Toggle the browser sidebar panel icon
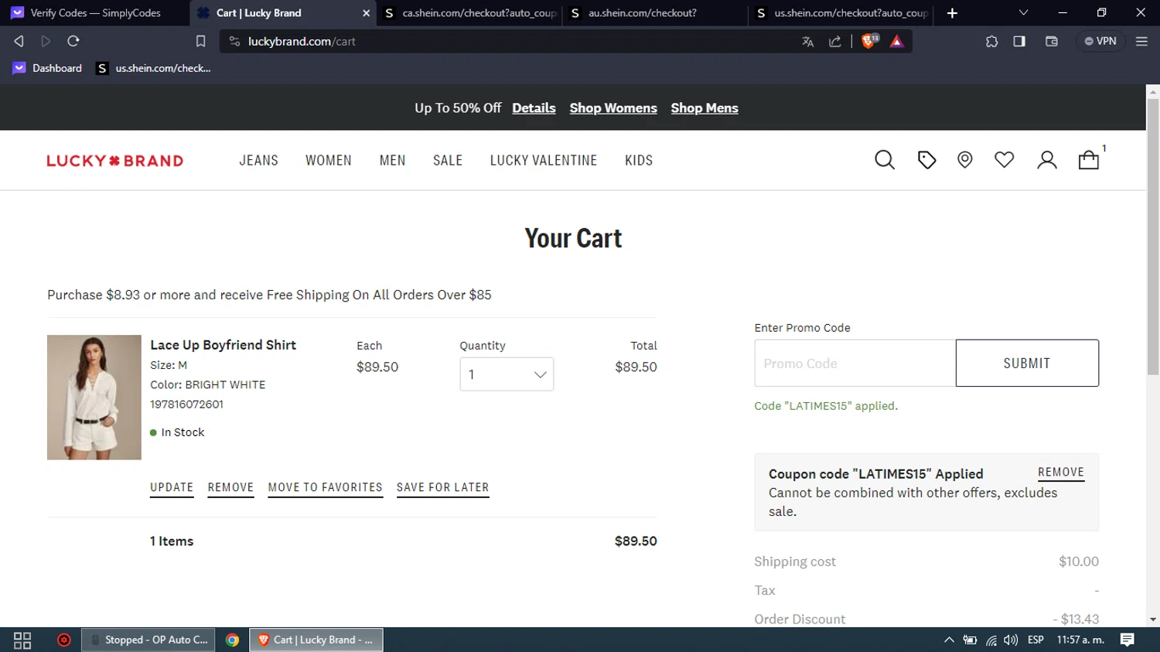The width and height of the screenshot is (1160, 652). [x=1019, y=42]
